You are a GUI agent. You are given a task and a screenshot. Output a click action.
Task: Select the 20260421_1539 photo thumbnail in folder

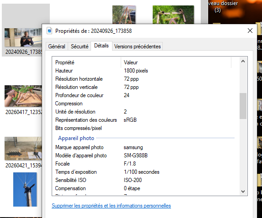23,149
